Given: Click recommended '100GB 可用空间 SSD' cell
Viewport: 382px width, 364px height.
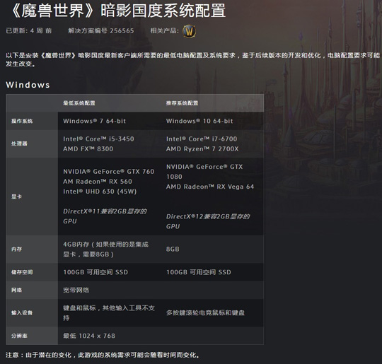Looking at the screenshot, I should click(x=199, y=272).
